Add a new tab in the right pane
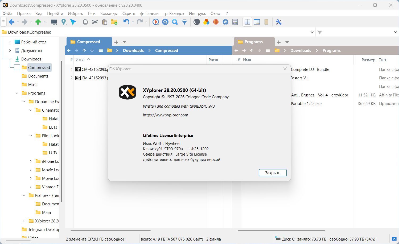This screenshot has width=399, height=244. [x=279, y=42]
